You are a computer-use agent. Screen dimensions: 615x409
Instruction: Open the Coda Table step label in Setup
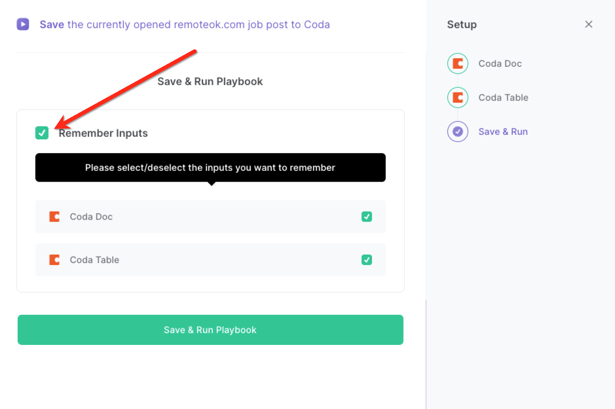[503, 98]
